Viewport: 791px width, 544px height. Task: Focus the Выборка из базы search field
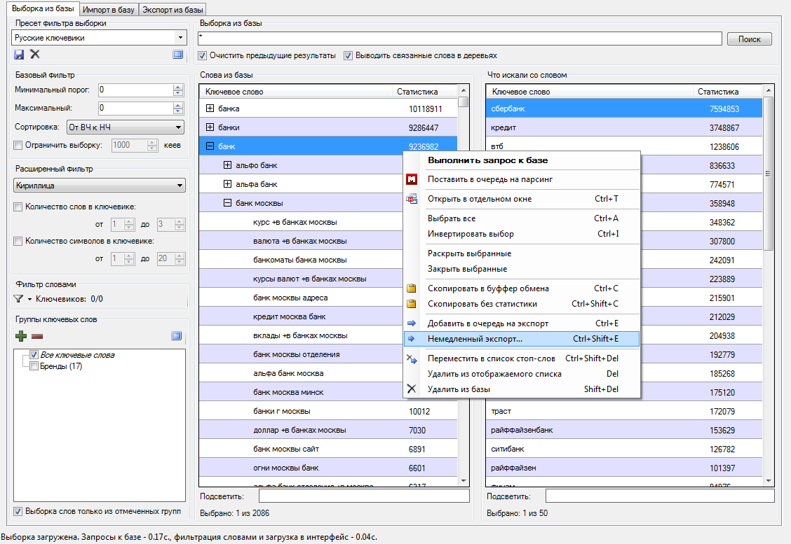pyautogui.click(x=459, y=39)
